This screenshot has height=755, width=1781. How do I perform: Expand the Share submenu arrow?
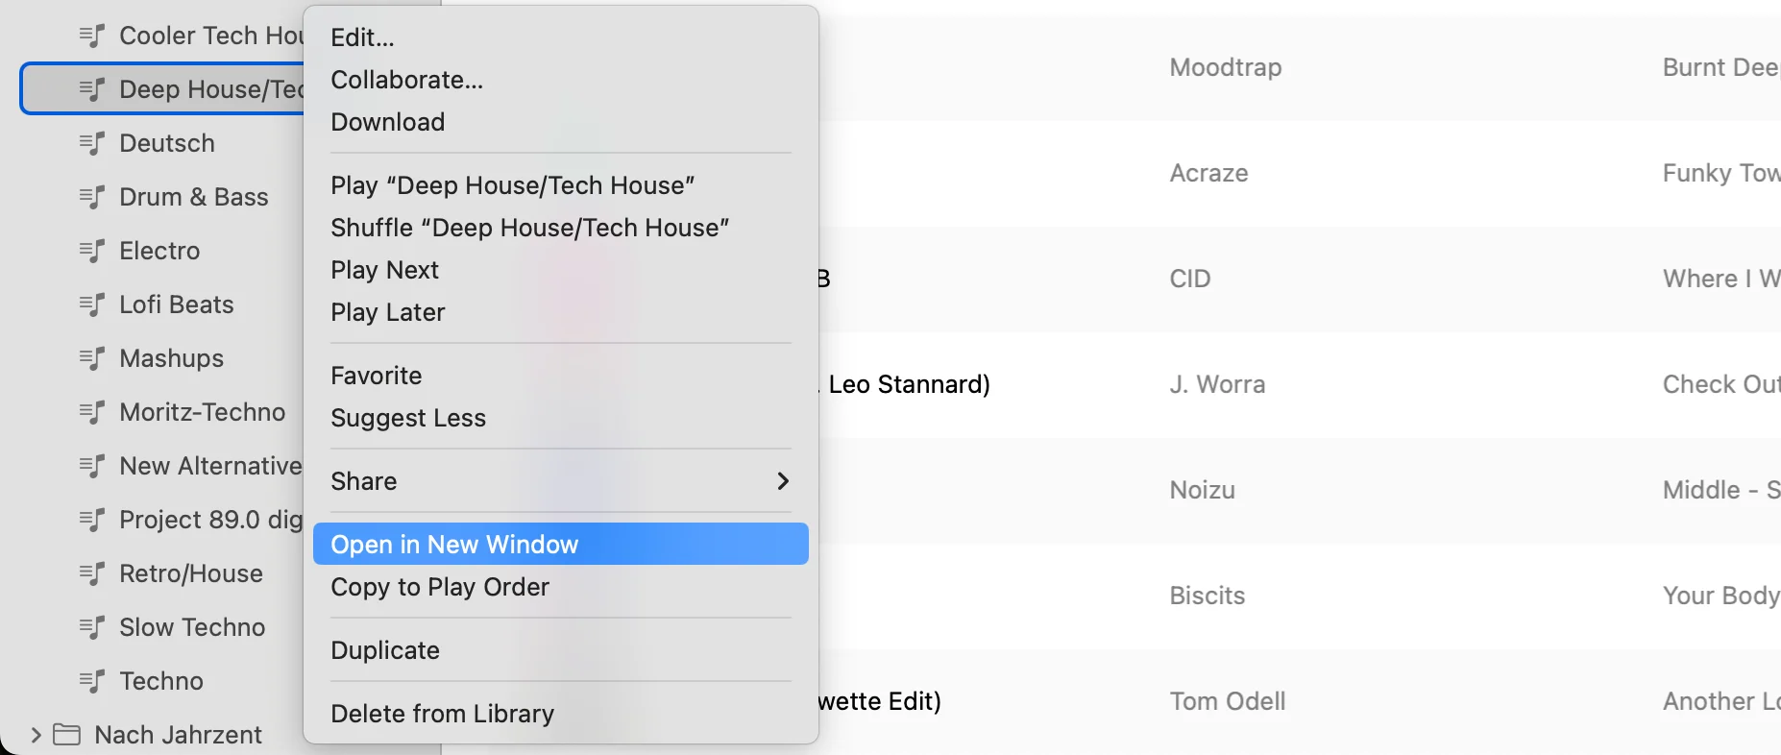783,481
